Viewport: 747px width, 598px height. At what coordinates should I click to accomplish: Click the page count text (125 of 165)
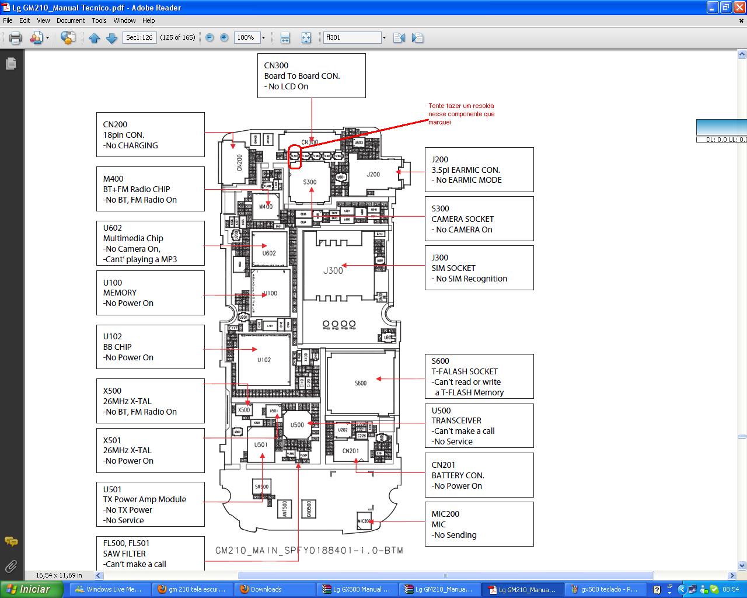point(177,37)
